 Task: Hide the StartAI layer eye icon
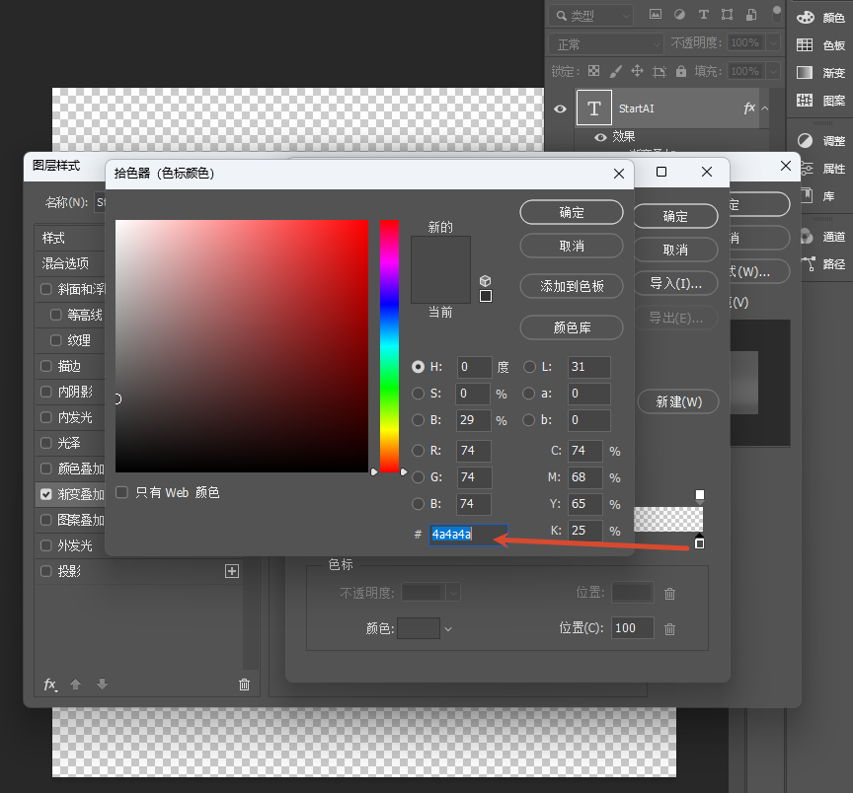560,108
